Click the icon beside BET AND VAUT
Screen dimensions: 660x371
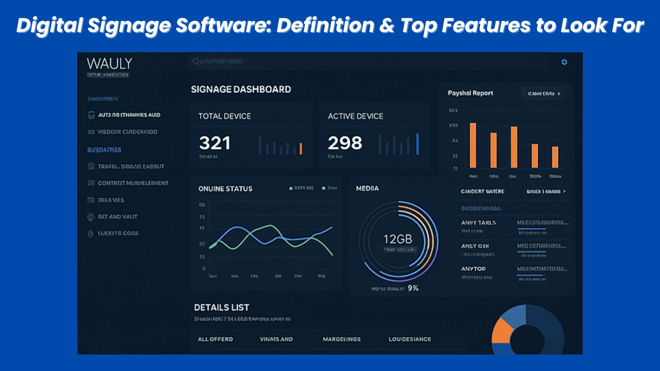pyautogui.click(x=90, y=217)
